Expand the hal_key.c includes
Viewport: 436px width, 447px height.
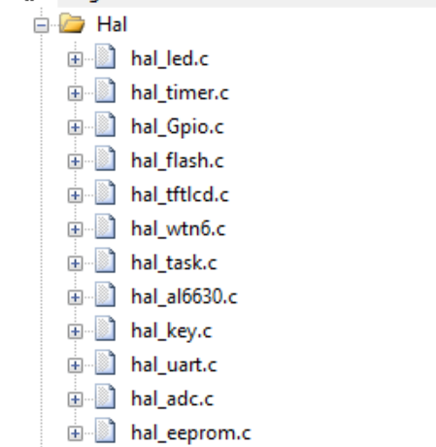[x=75, y=331]
